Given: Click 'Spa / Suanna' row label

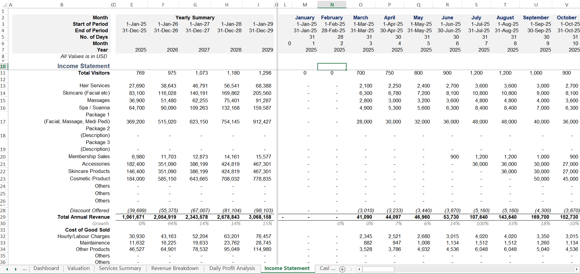Looking at the screenshot, I should (x=94, y=108).
